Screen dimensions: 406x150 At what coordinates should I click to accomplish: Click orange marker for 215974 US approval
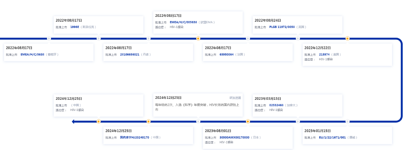pyautogui.click(x=348, y=38)
